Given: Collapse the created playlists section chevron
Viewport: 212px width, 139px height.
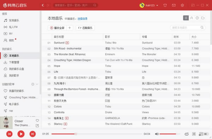Looking at the screenshot, I should [37, 84].
